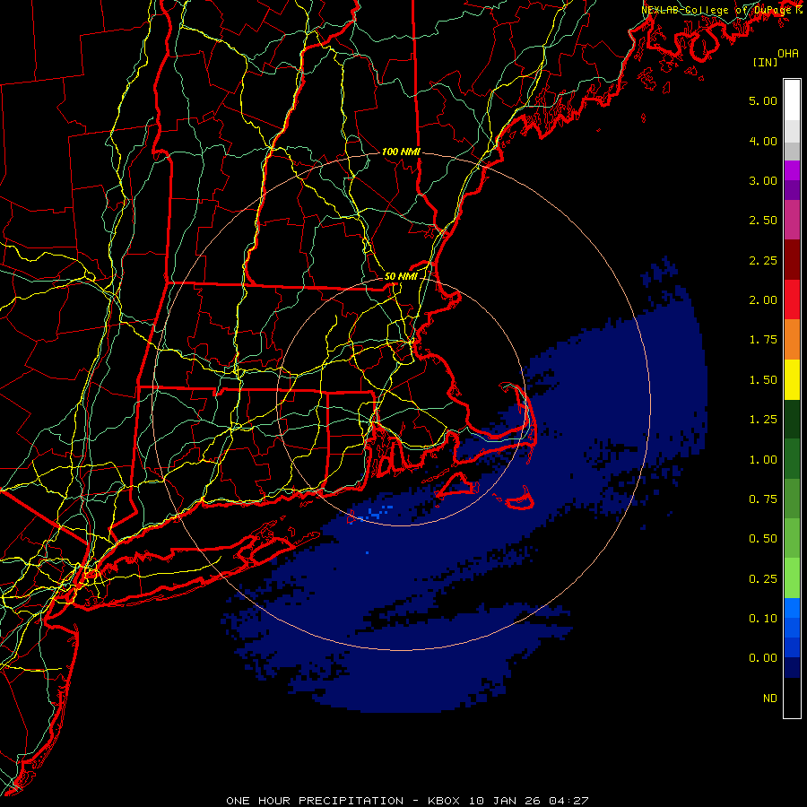Image resolution: width=807 pixels, height=807 pixels.
Task: Click the 1.75 legend value label
Action: (x=763, y=340)
